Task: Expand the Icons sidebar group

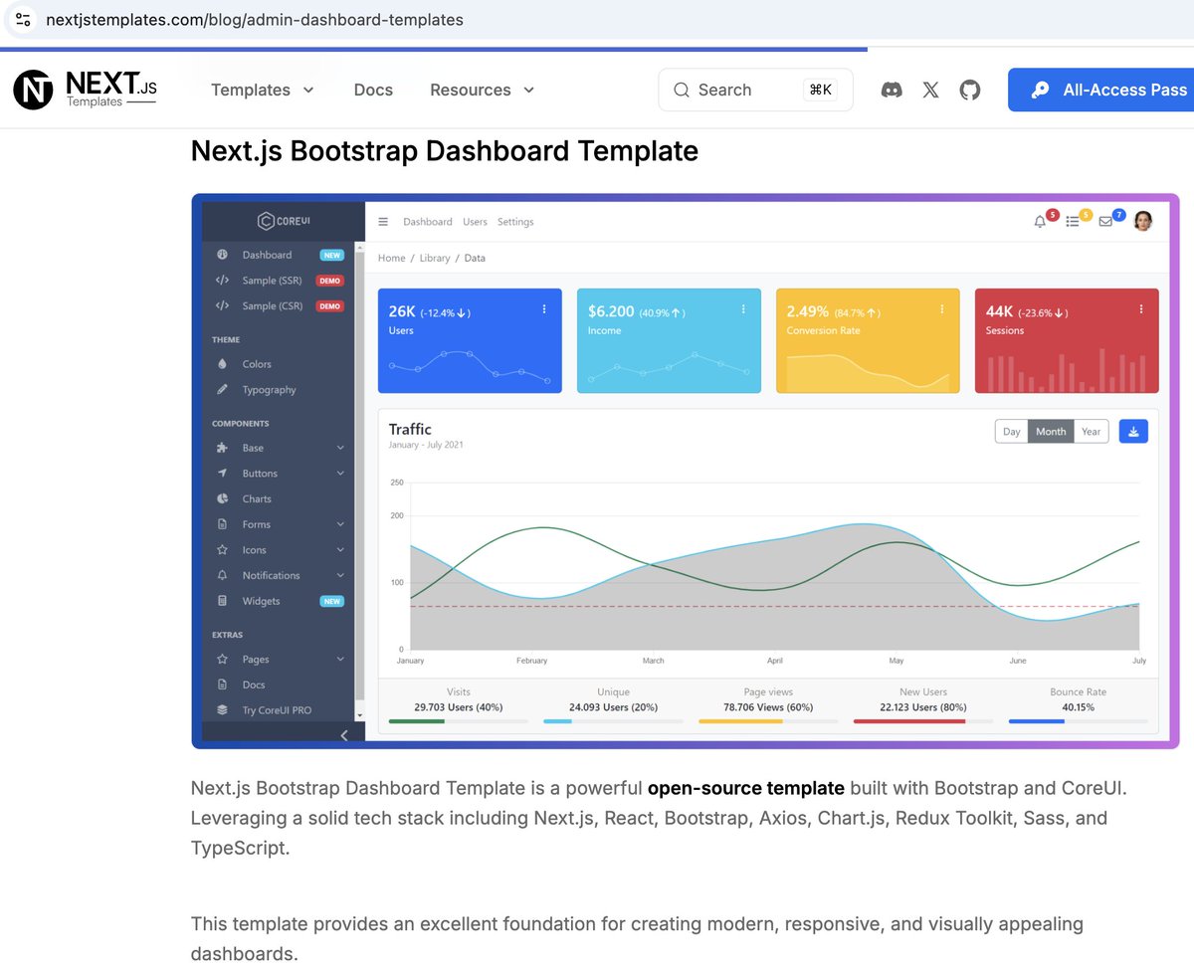Action: click(279, 550)
